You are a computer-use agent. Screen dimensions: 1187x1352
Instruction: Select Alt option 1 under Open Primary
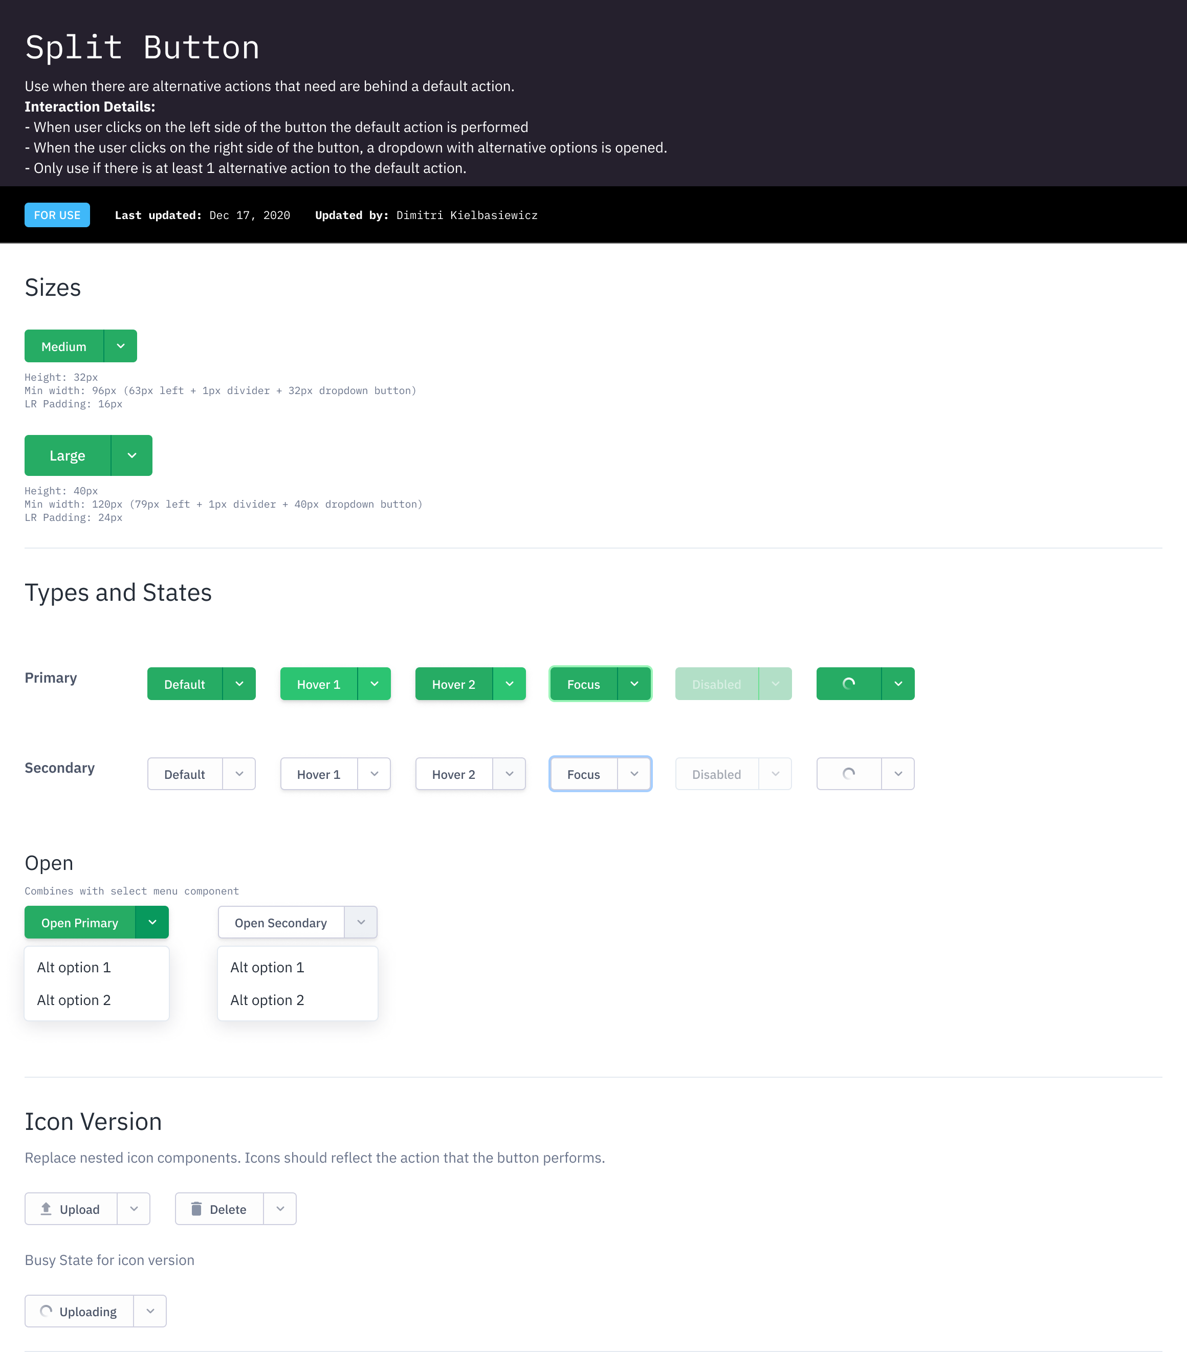click(x=74, y=967)
